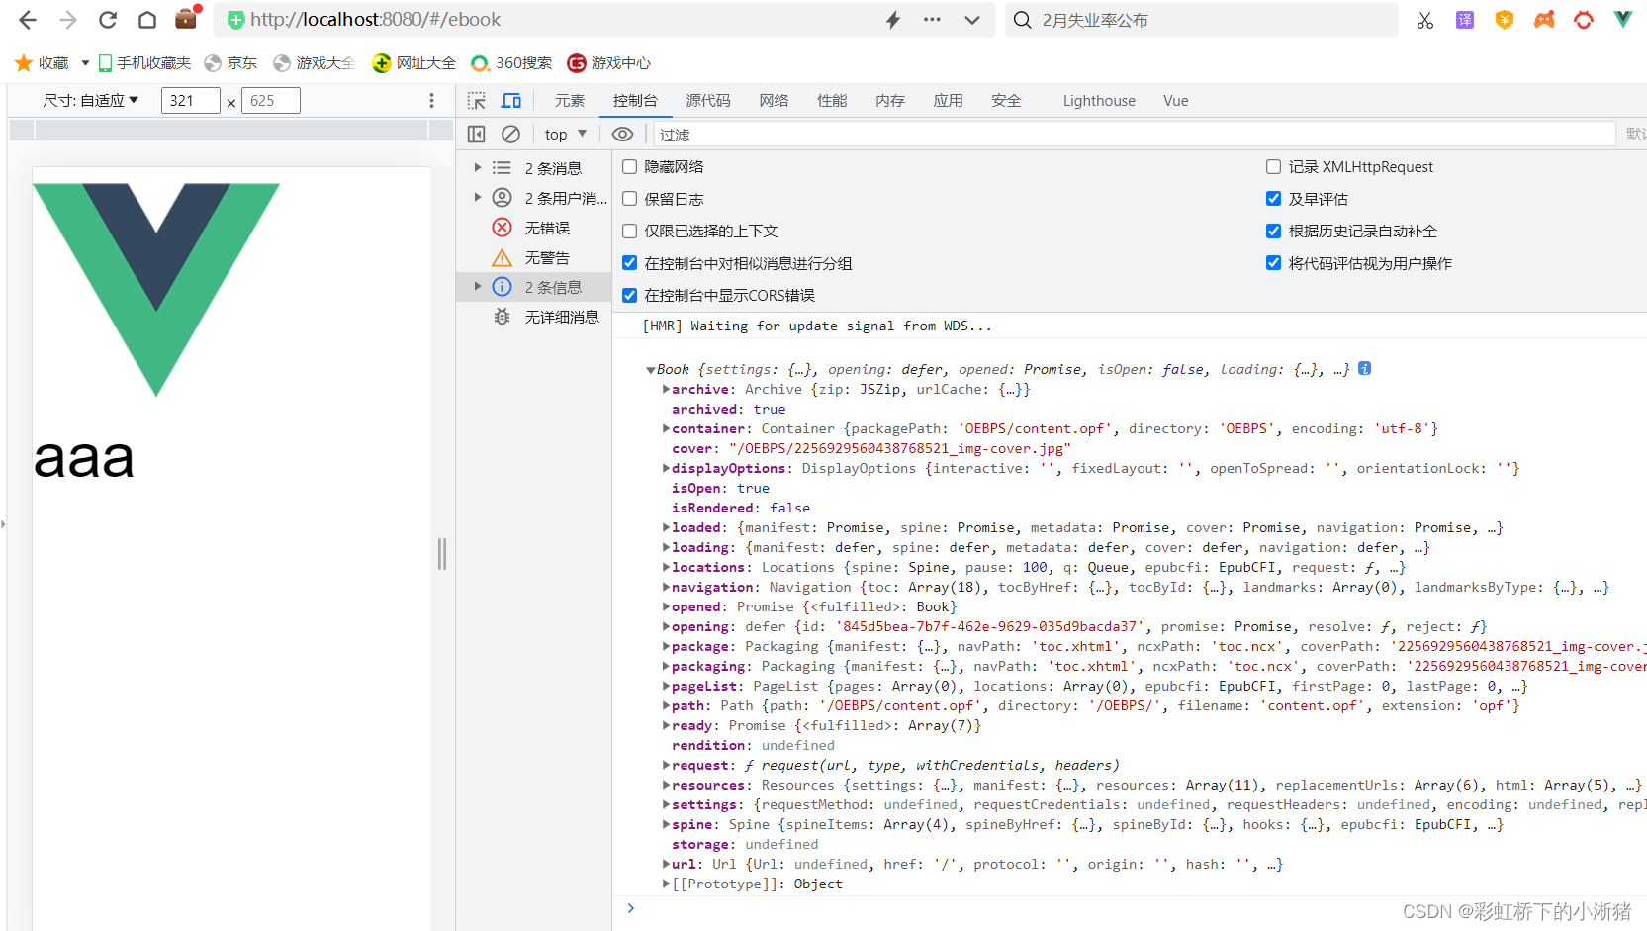Uncheck 在控制台中对相似消息进行分组

tap(629, 263)
